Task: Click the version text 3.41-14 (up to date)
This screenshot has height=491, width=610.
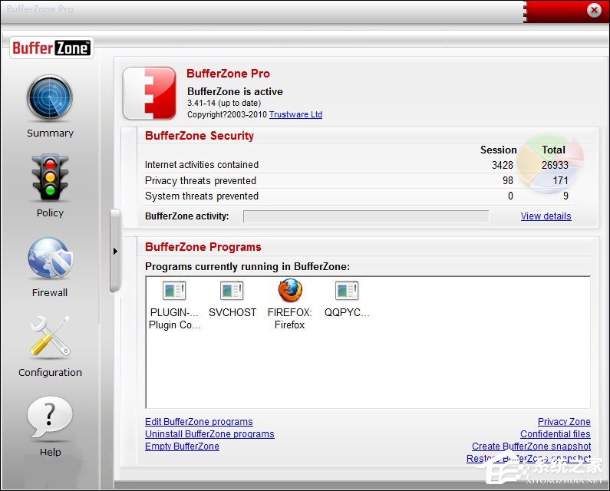Action: tap(224, 103)
